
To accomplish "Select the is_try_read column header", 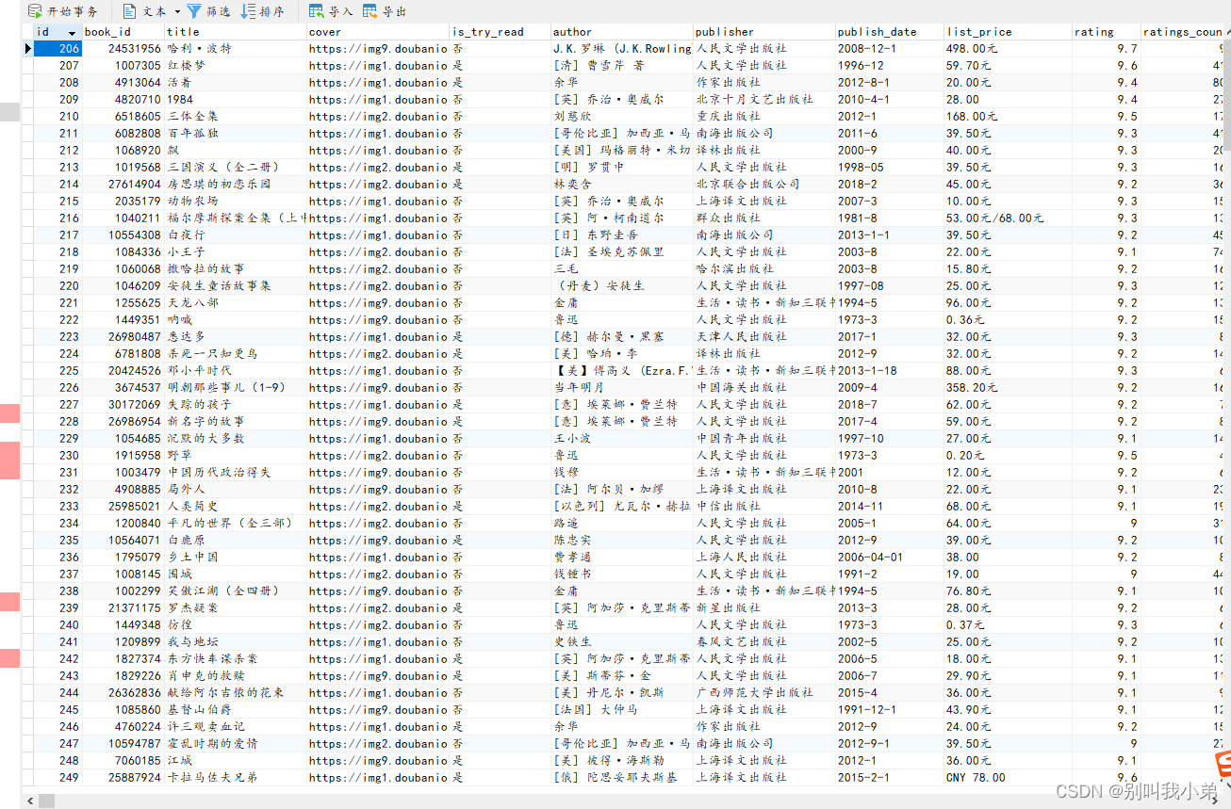I will [501, 32].
